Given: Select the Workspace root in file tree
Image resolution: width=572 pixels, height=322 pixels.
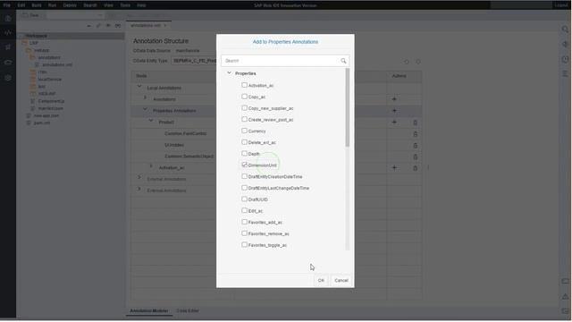Looking at the screenshot, I should point(36,36).
